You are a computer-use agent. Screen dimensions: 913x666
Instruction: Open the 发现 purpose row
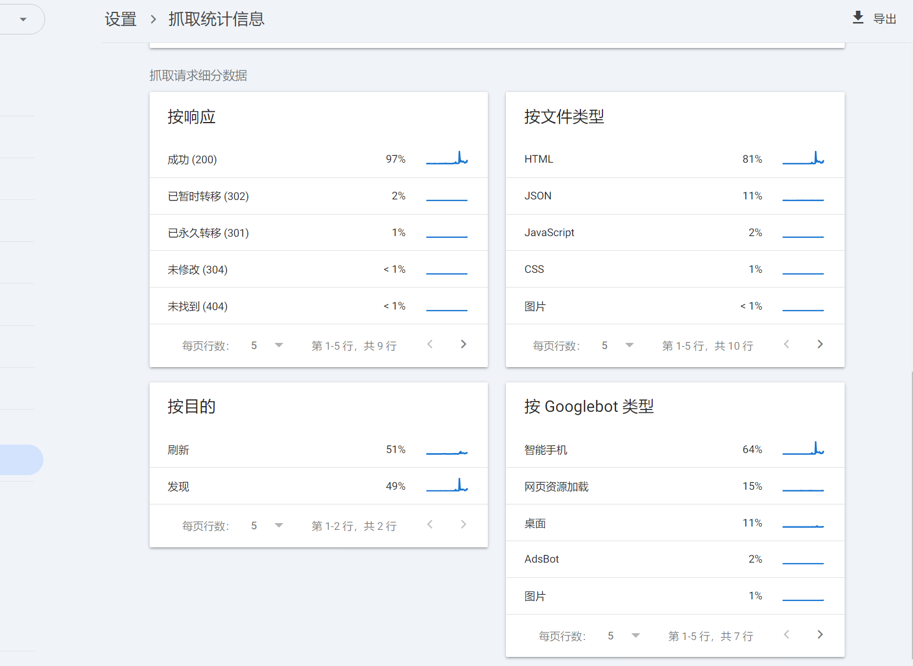[x=318, y=486]
